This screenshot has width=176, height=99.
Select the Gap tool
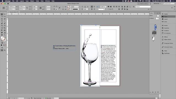click(5, 16)
